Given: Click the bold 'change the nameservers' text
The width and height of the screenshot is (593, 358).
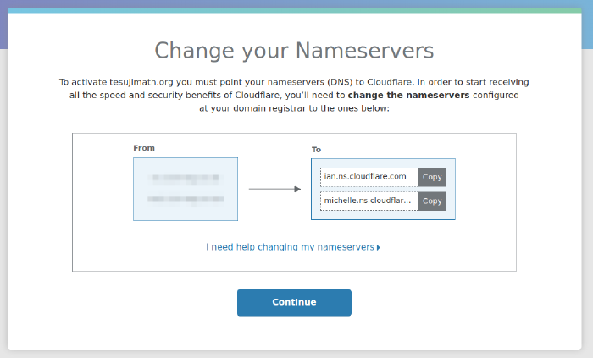Looking at the screenshot, I should (x=409, y=95).
